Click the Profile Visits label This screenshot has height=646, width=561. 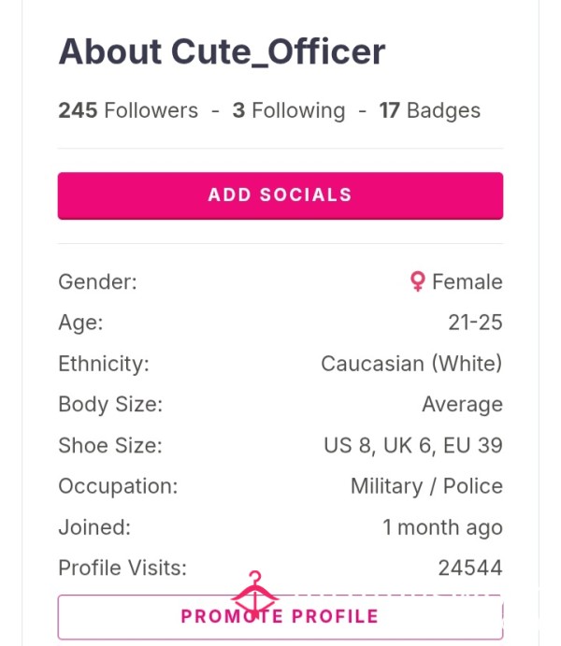tap(122, 567)
